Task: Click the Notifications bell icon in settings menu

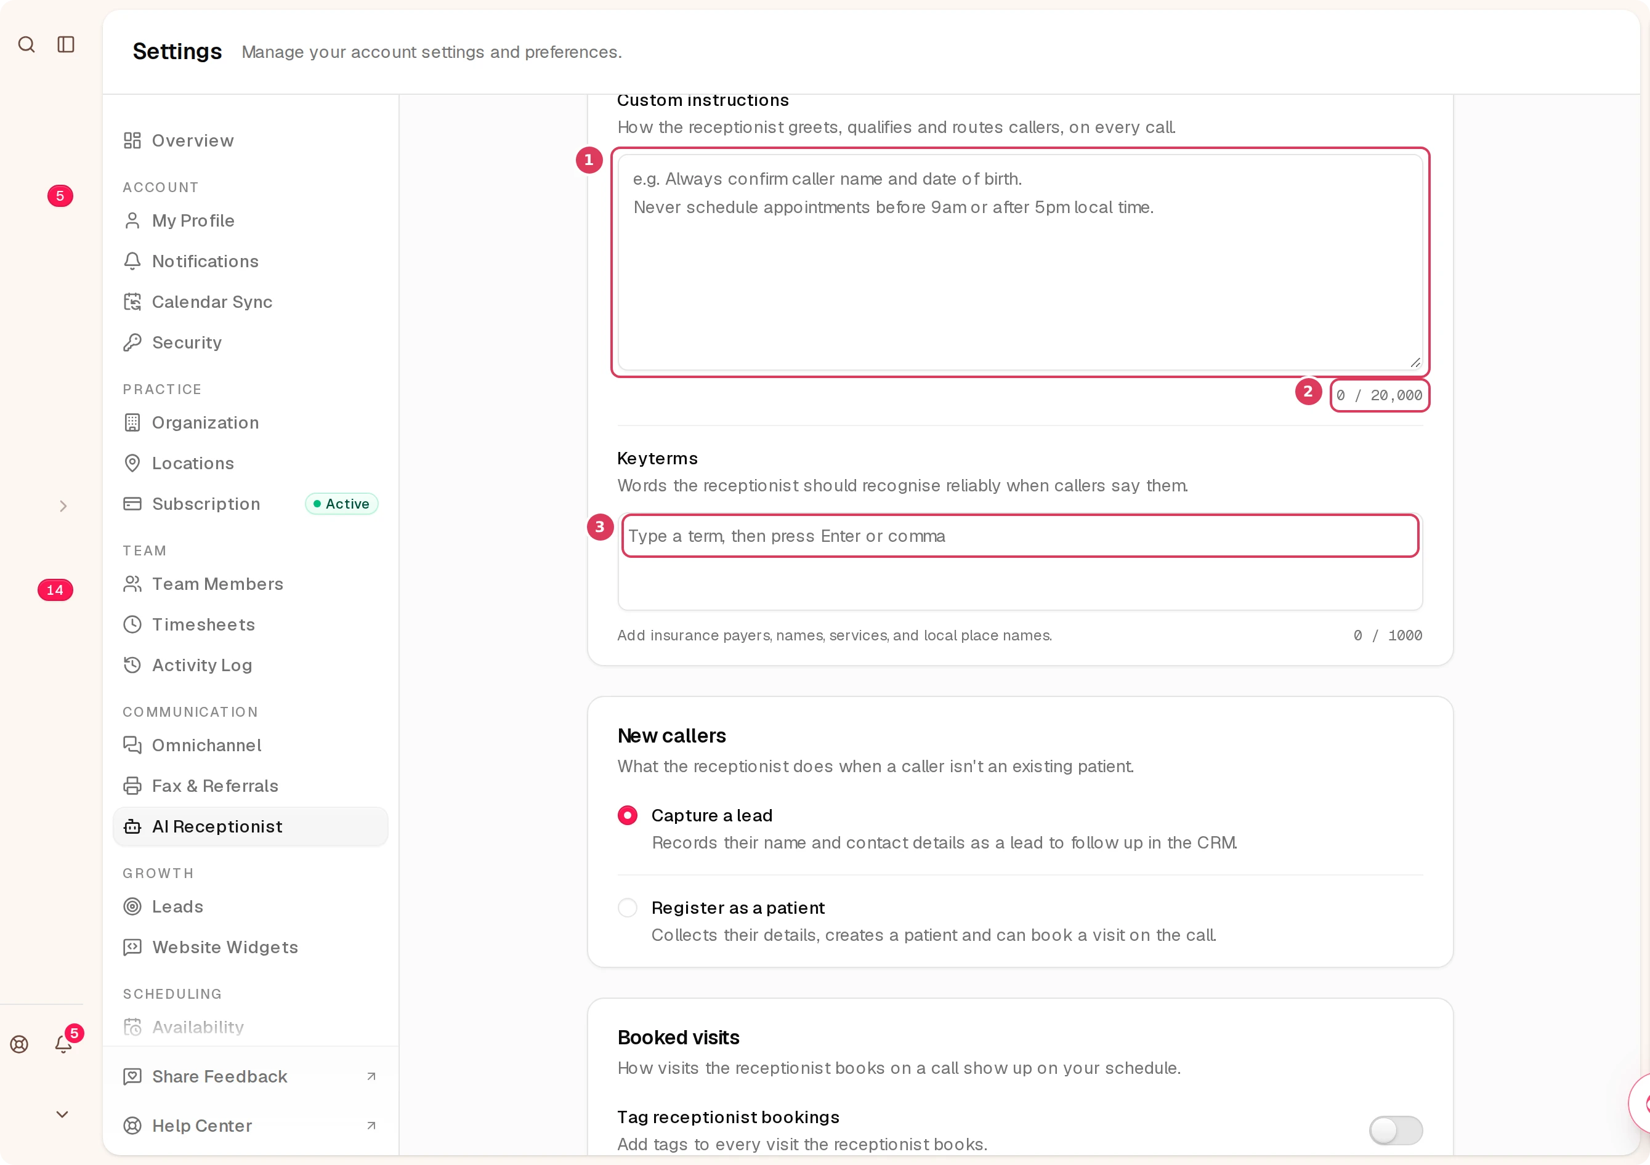Action: pos(132,262)
